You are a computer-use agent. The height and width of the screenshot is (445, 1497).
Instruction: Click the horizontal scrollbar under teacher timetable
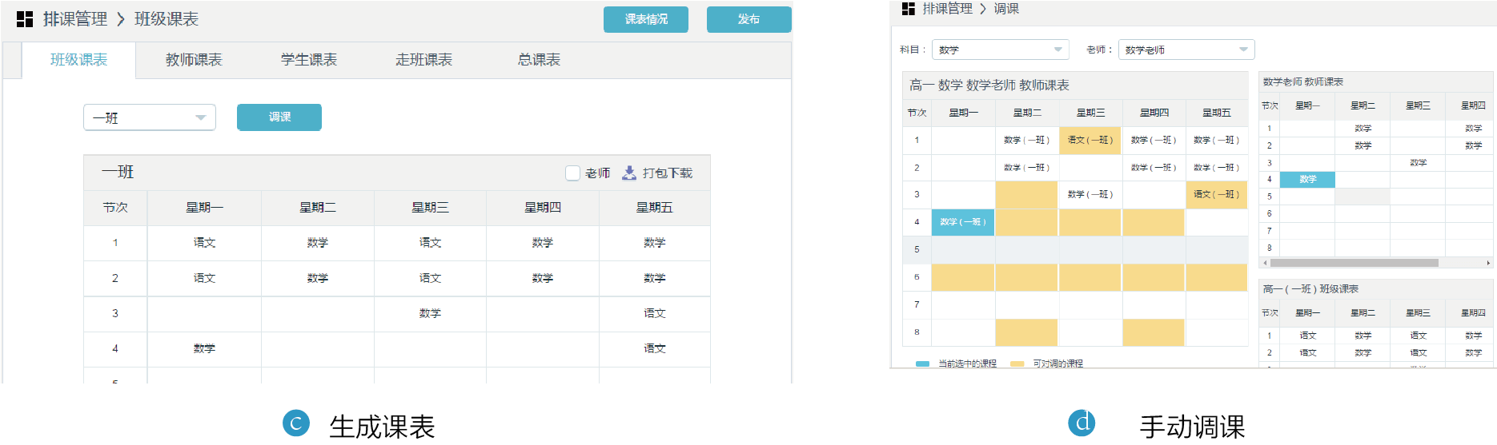click(1354, 263)
